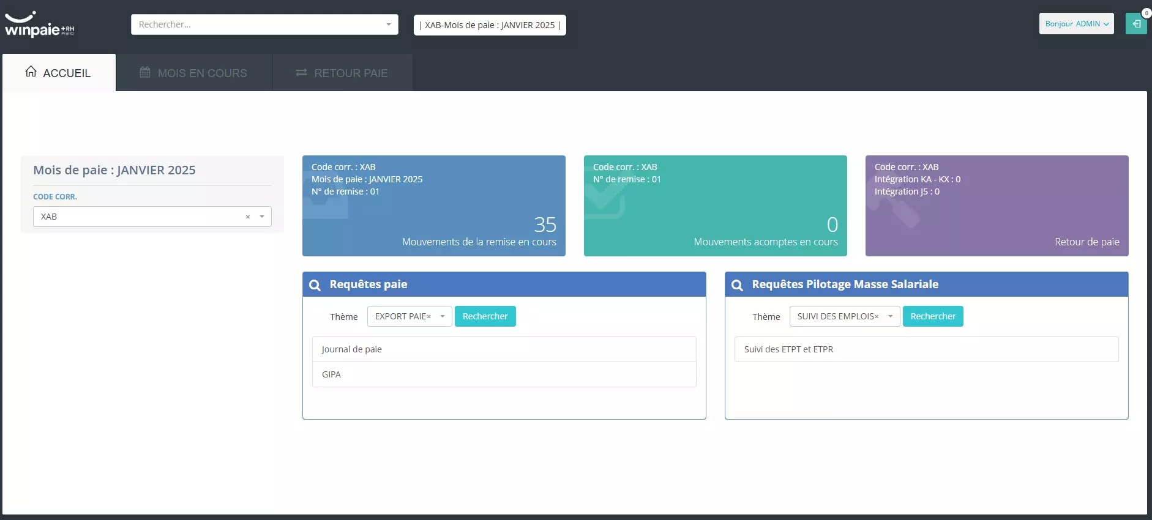Image resolution: width=1152 pixels, height=520 pixels.
Task: Select the Journal de paie query
Action: (504, 349)
